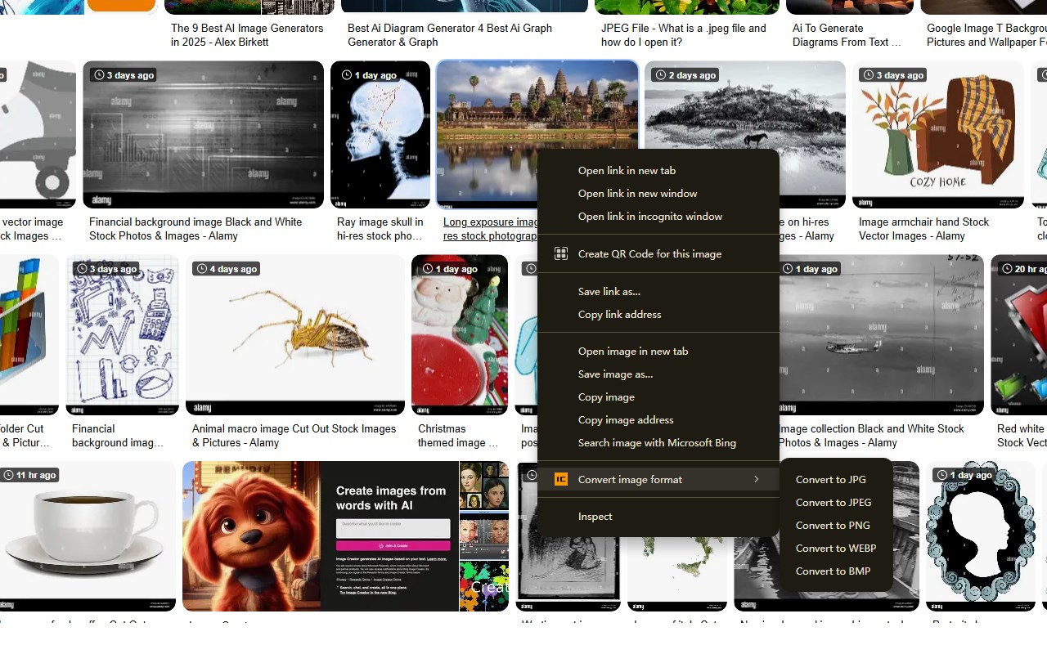Viewport: 1047px width, 654px height.
Task: Click the clock icon on the armchair image badge
Action: click(x=869, y=74)
